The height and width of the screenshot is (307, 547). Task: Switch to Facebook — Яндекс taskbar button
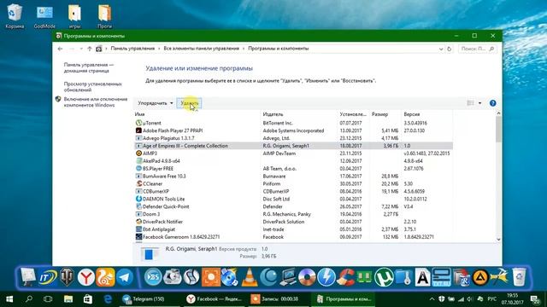pos(214,299)
